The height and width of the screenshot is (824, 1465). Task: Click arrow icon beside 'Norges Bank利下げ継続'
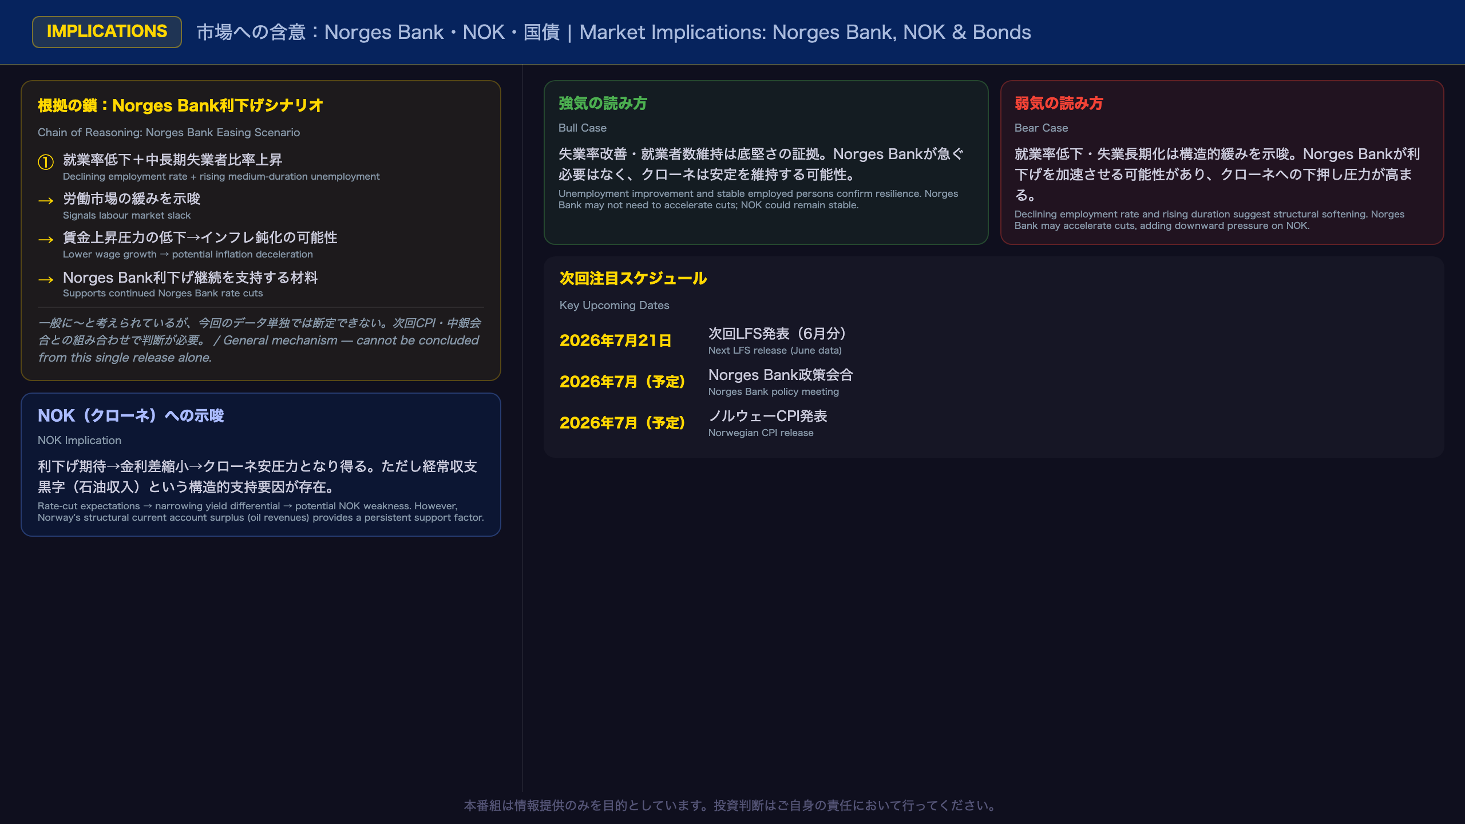pyautogui.click(x=46, y=279)
